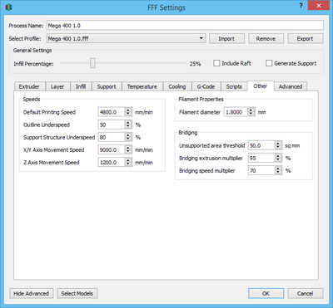
Task: Click the Hide Advanced button
Action: pyautogui.click(x=31, y=293)
